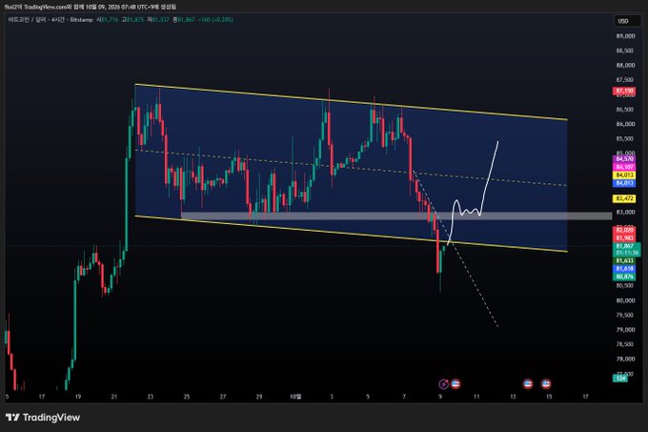Select the yellow 84,013 price label
Image resolution: width=648 pixels, height=432 pixels.
(624, 175)
